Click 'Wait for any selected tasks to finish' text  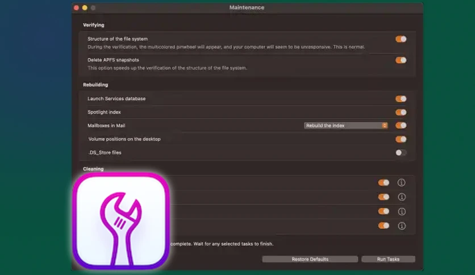[234, 244]
